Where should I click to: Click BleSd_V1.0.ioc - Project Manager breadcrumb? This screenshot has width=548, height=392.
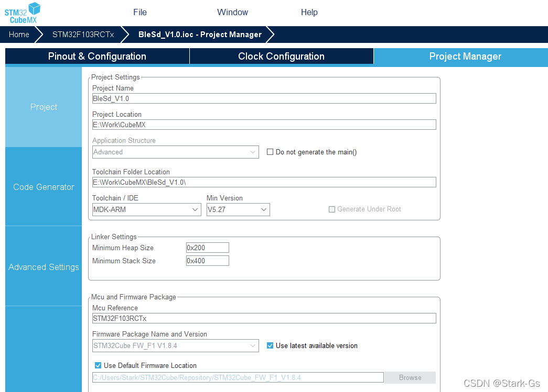point(200,35)
